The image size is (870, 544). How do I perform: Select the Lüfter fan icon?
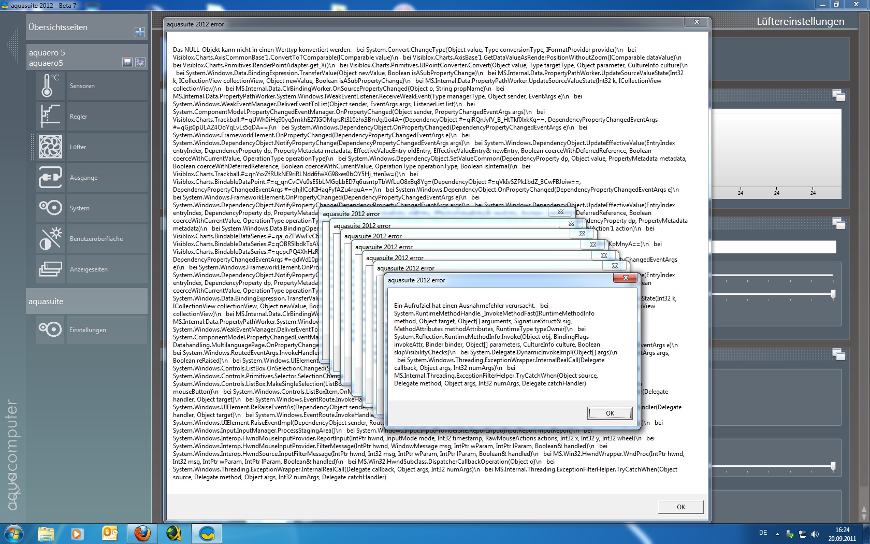point(50,147)
